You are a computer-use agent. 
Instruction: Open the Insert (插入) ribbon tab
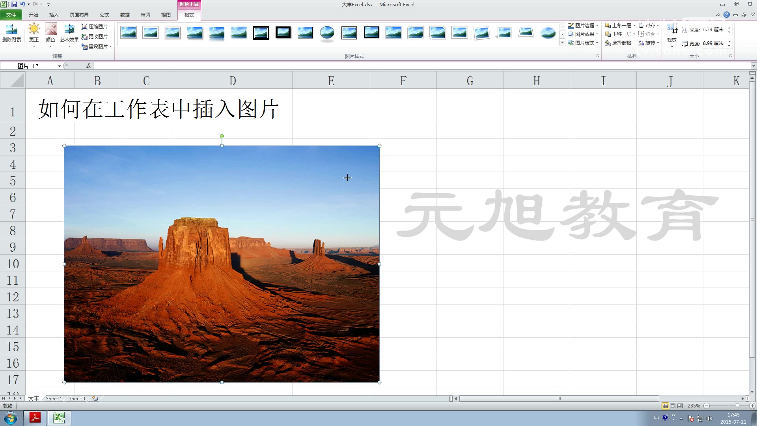pos(54,15)
